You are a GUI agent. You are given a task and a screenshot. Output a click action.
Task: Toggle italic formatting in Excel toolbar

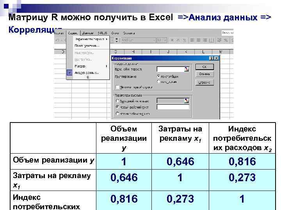(x=178, y=40)
